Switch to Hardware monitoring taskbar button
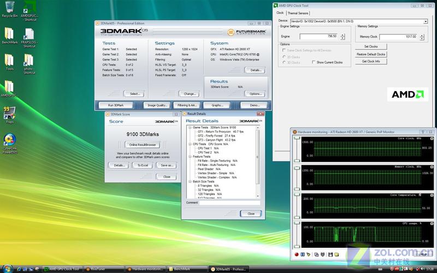This screenshot has height=273, width=437. (x=145, y=269)
